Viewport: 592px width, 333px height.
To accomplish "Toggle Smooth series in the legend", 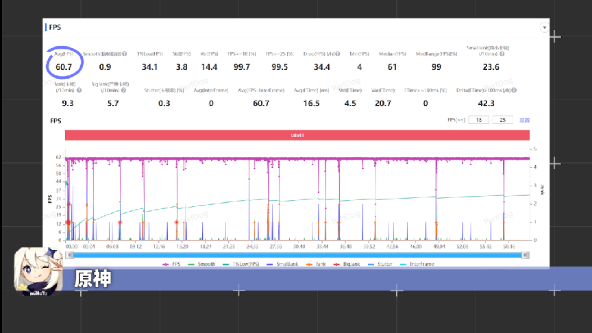I will tap(202, 264).
